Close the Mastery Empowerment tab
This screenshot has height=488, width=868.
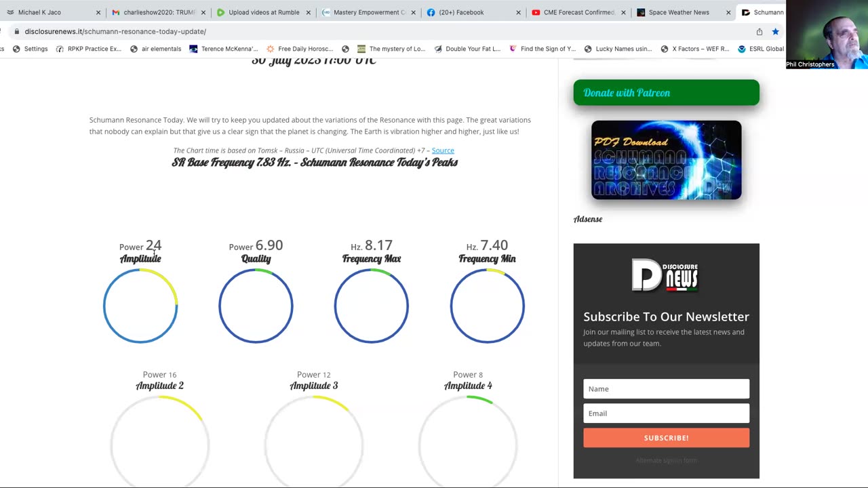[413, 12]
